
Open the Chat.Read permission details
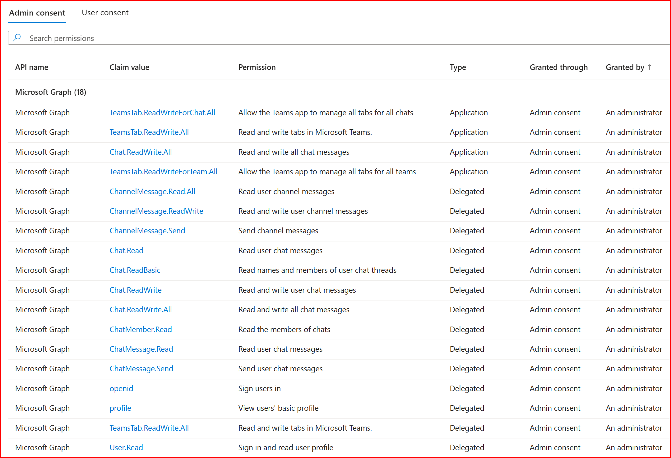(x=126, y=250)
